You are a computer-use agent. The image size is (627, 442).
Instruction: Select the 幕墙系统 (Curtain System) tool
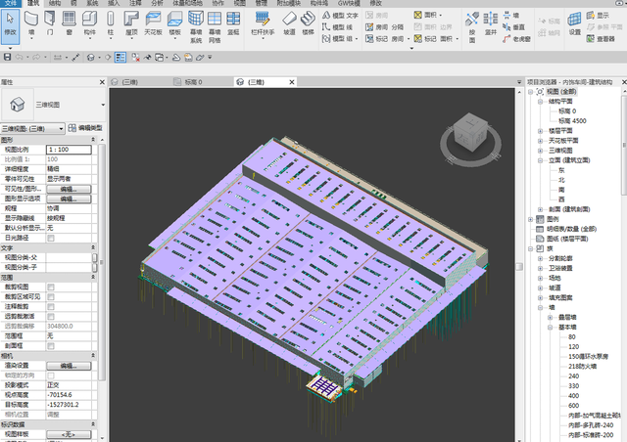tap(196, 26)
